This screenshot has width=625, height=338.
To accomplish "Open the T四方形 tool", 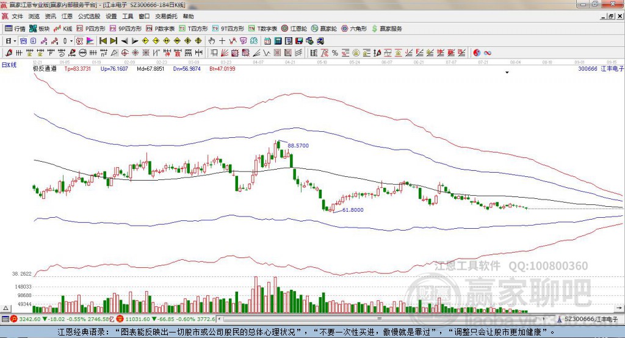I will click(x=193, y=29).
